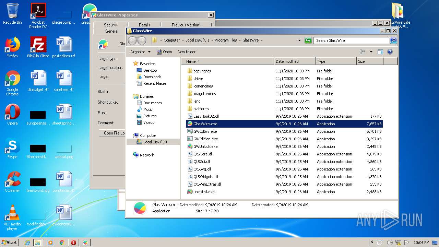Click the Open toolbar button

(164, 52)
